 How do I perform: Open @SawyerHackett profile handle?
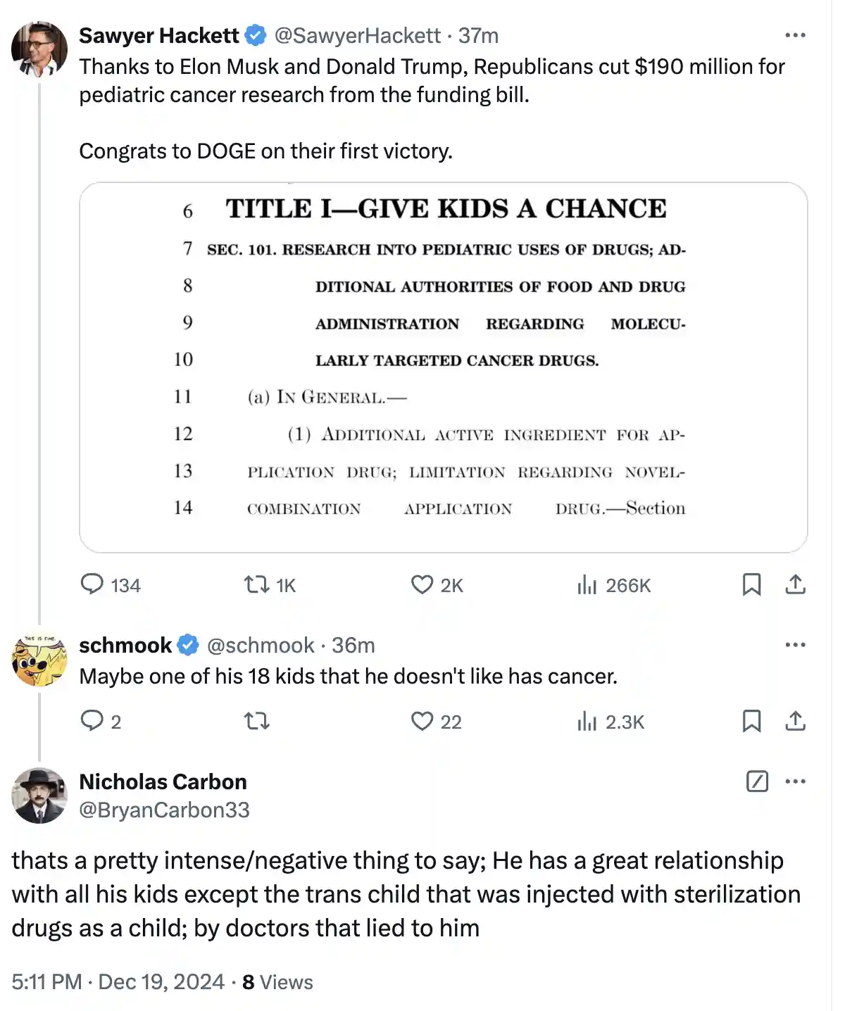pyautogui.click(x=358, y=35)
